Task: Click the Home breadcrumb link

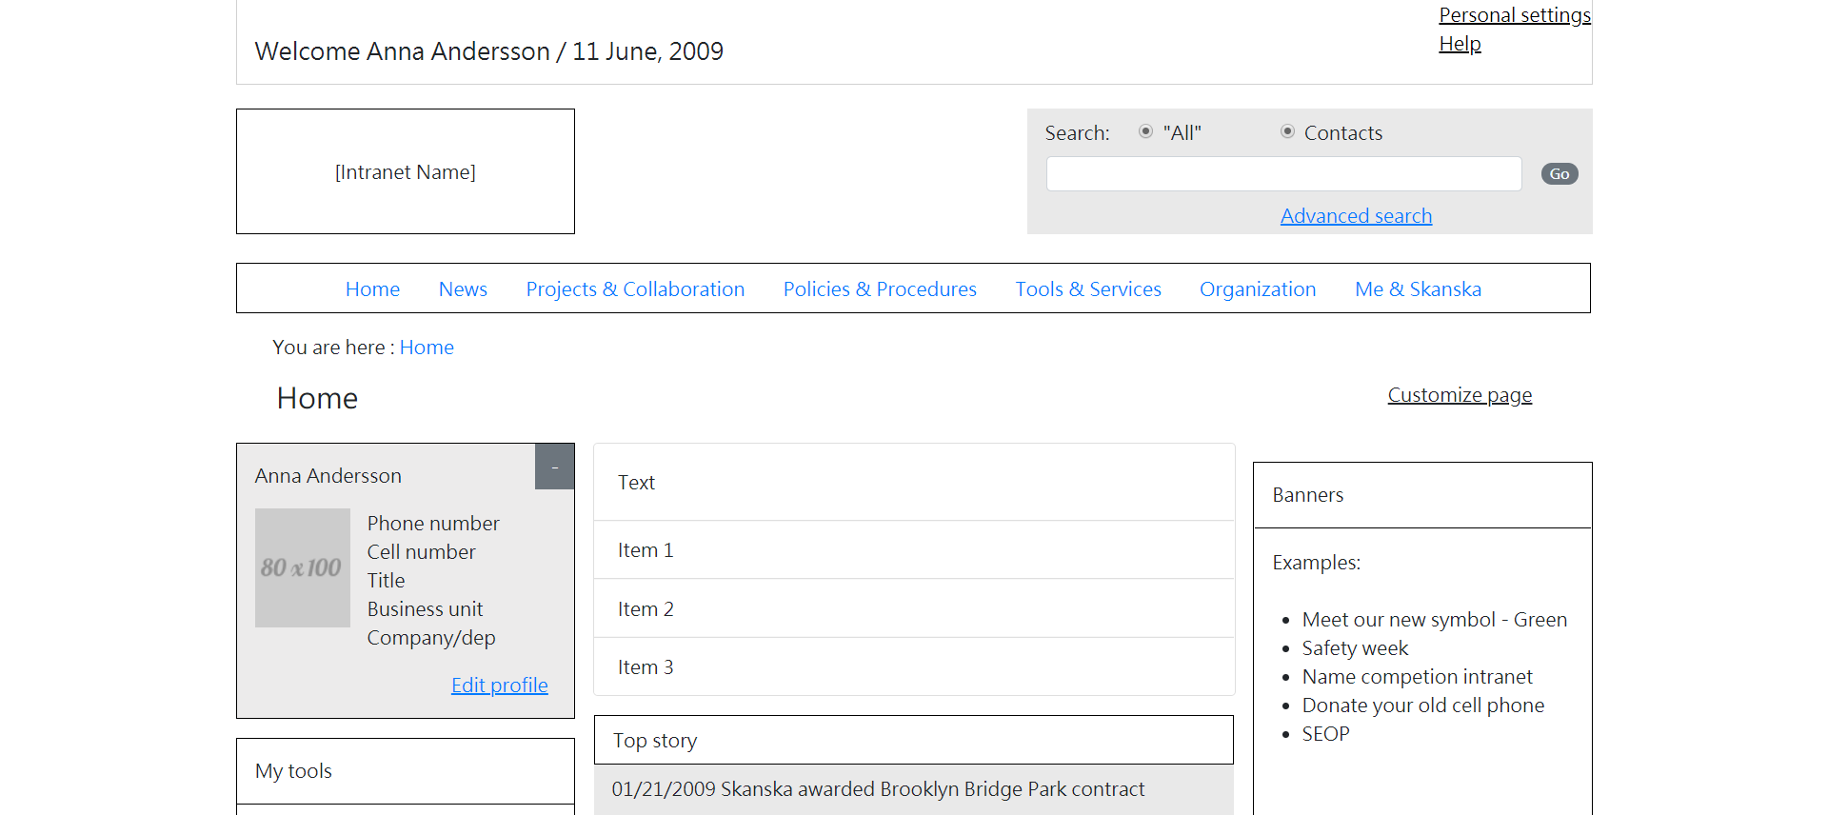Action: [x=427, y=348]
